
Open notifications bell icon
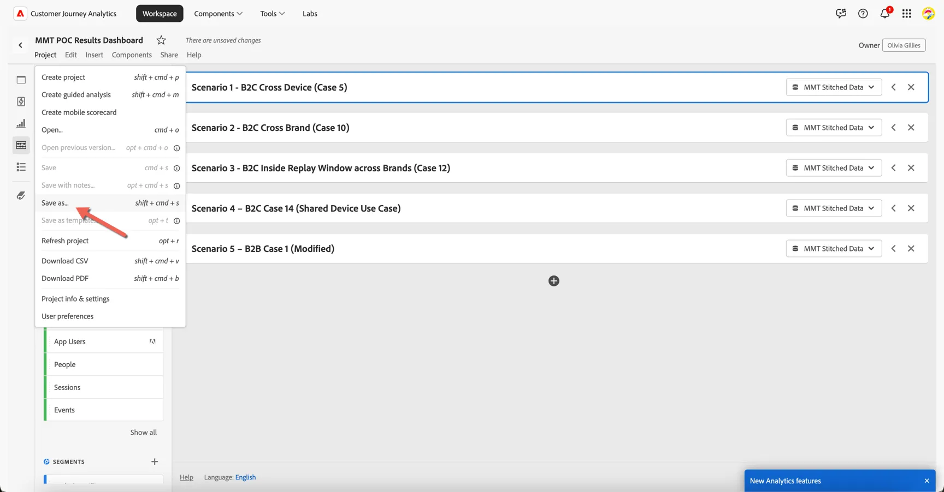(x=885, y=13)
